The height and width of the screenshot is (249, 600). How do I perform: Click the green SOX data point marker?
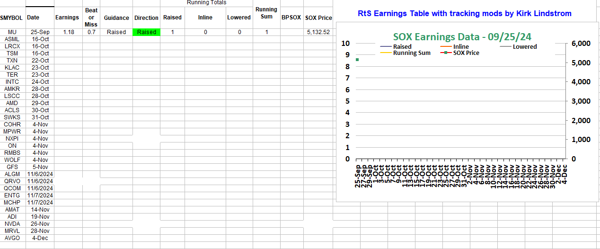pyautogui.click(x=357, y=60)
